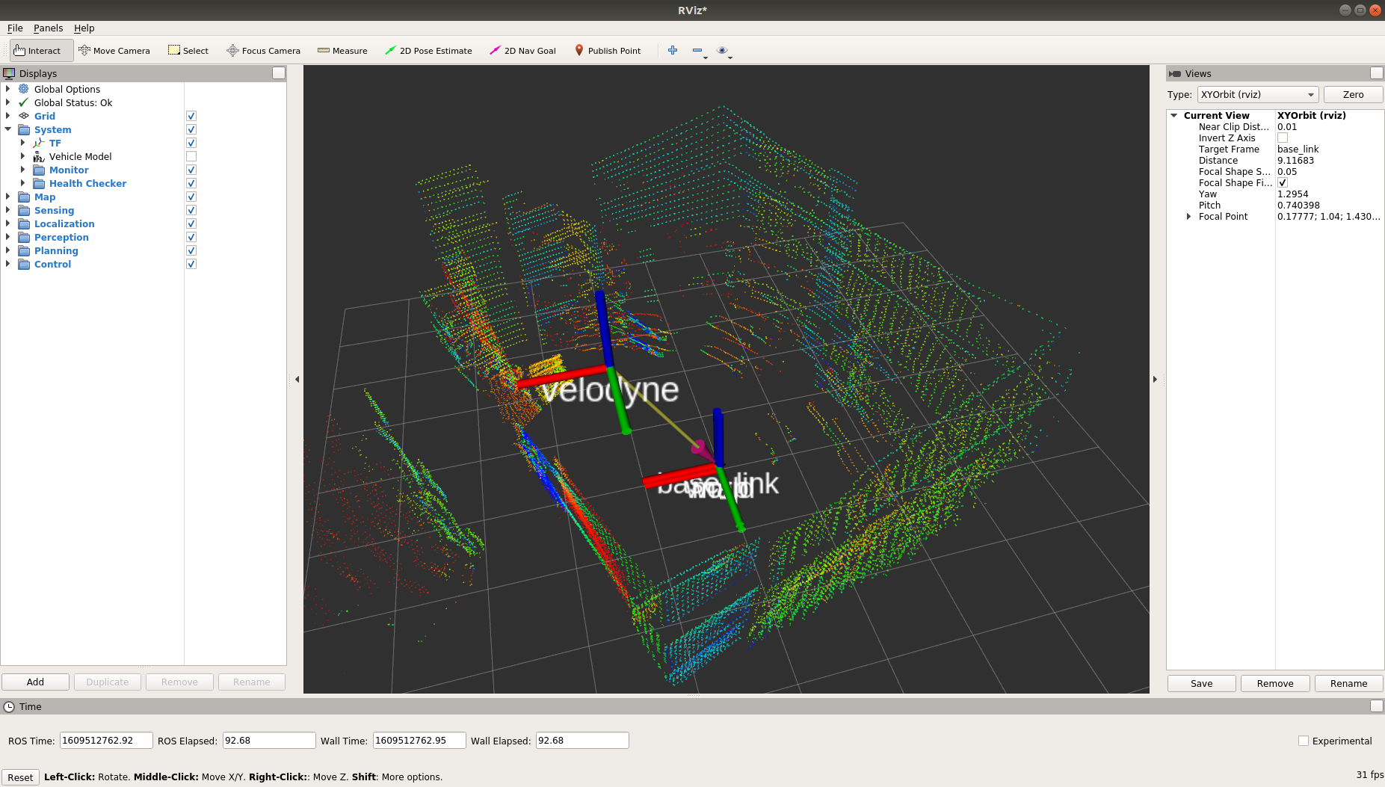Open the Measure tool
Image resolution: width=1385 pixels, height=787 pixels.
click(x=342, y=50)
